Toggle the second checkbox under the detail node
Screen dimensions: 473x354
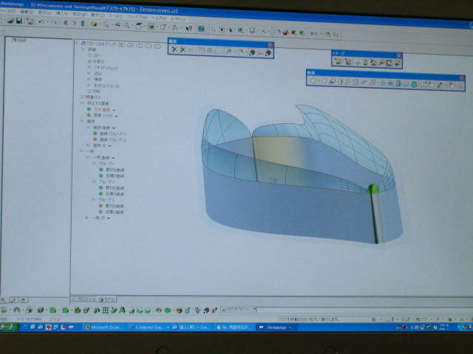89,61
